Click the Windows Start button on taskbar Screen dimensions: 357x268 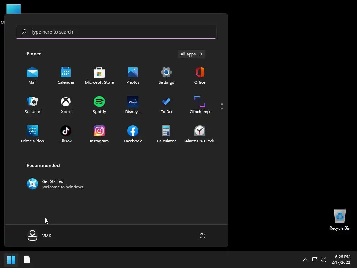pyautogui.click(x=11, y=260)
